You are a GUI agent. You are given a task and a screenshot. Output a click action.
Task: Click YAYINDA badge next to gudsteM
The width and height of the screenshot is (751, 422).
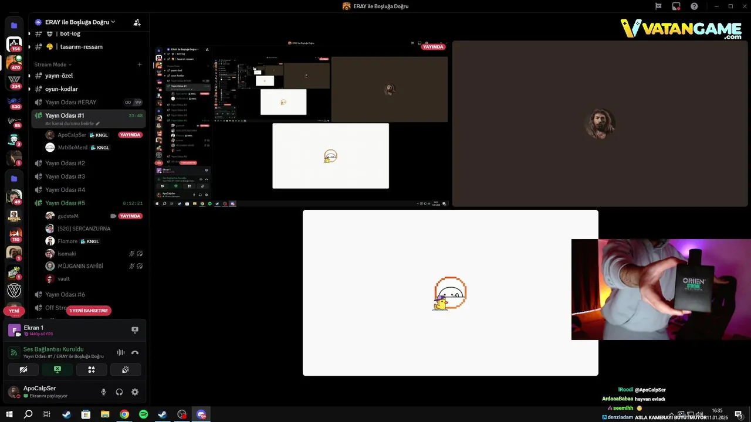pos(130,216)
